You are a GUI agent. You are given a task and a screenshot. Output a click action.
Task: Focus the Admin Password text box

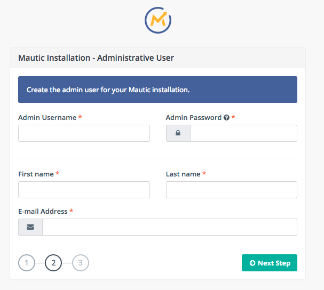243,133
